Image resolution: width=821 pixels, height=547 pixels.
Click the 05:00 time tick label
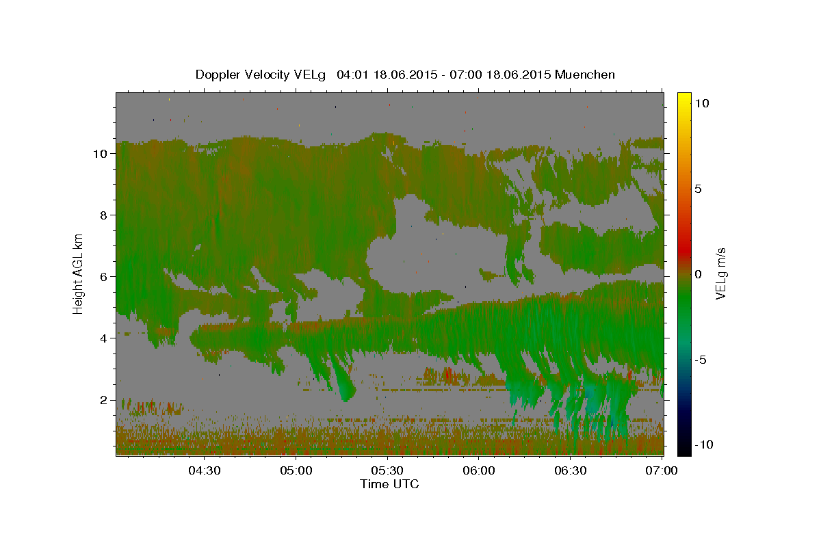pos(296,470)
